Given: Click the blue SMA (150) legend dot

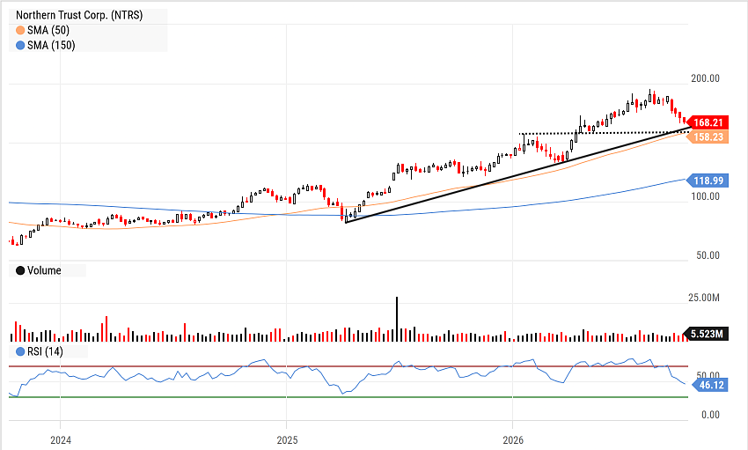Looking at the screenshot, I should 20,46.
